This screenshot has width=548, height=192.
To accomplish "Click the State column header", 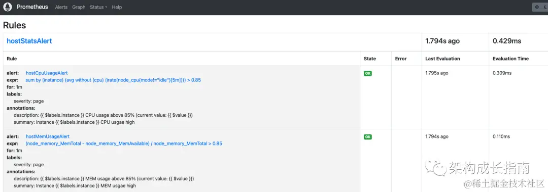I will (370, 59).
